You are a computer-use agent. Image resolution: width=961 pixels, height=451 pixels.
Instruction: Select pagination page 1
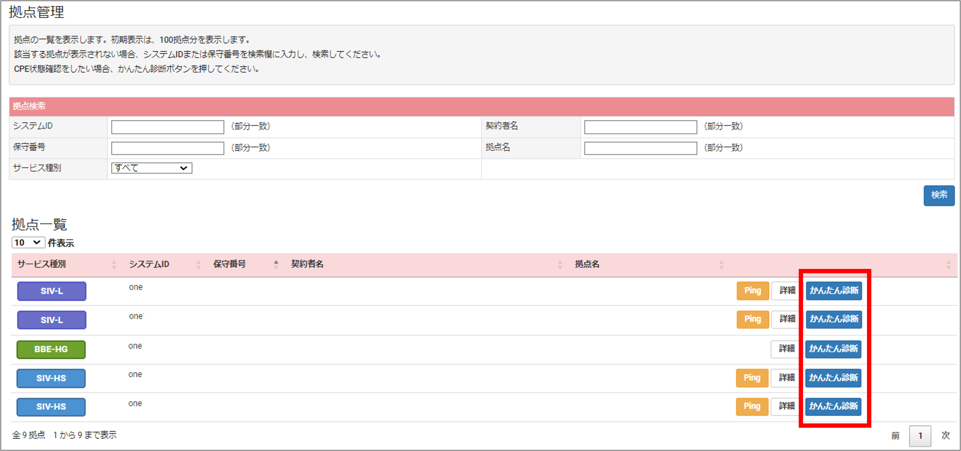coord(920,436)
